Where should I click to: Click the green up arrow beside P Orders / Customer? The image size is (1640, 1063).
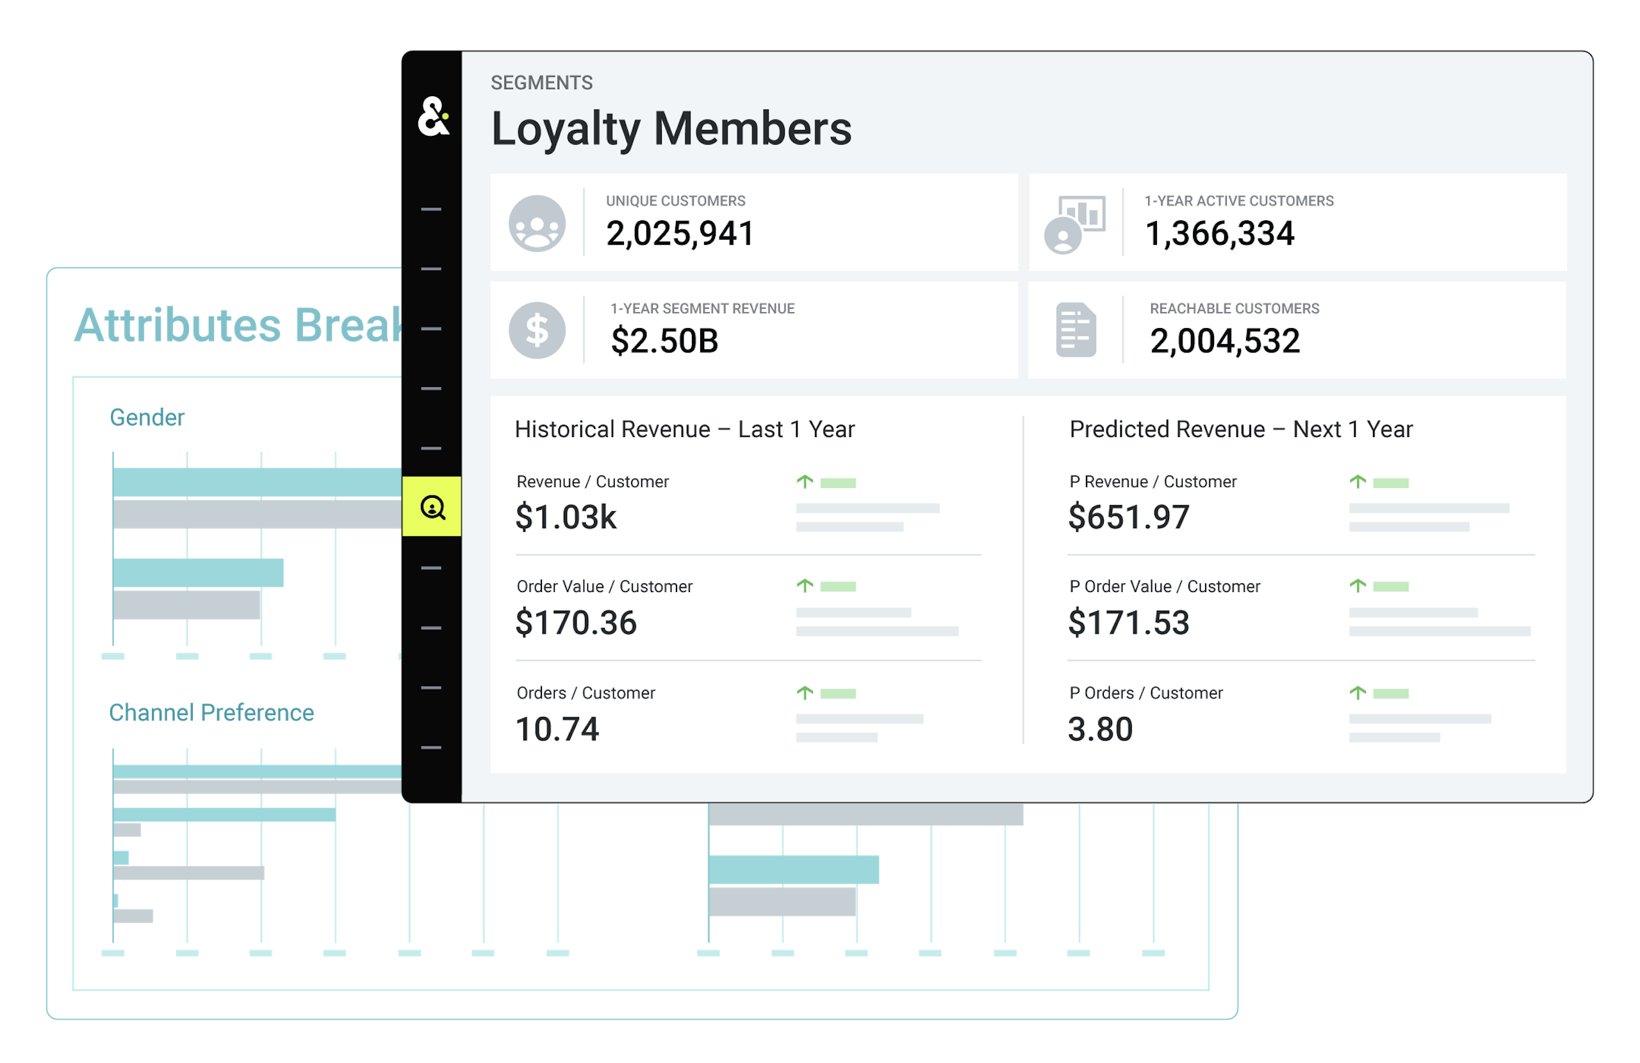pyautogui.click(x=1357, y=692)
